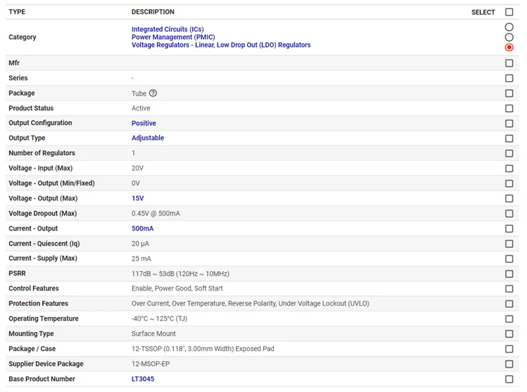Click the 0.45V @ 500mA dropout value
527x392 pixels.
(155, 213)
